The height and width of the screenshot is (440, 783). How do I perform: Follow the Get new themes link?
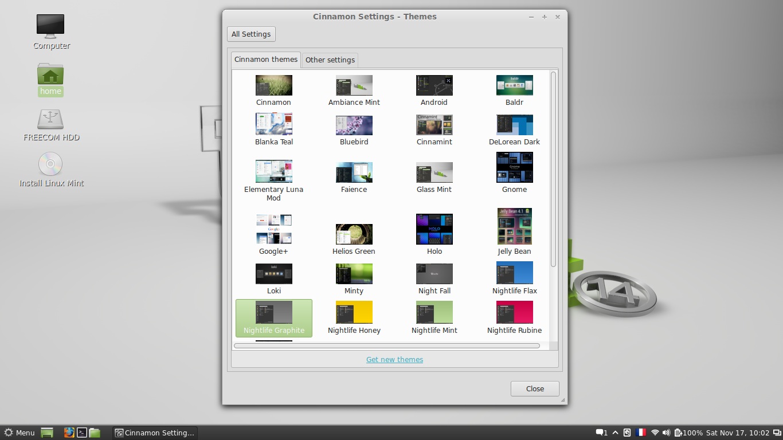click(394, 360)
